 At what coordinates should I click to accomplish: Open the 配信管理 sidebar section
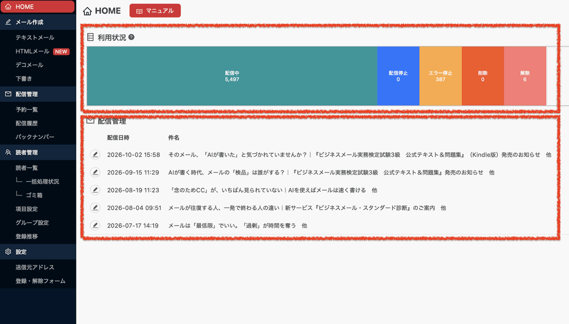pos(38,94)
